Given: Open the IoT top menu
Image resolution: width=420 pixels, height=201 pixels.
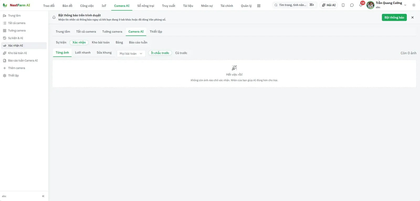Looking at the screenshot, I should pyautogui.click(x=104, y=6).
